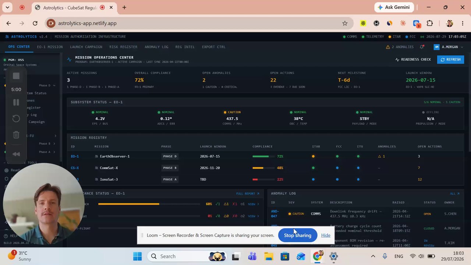Click Stop sharing in the Loom banner
Image resolution: width=471 pixels, height=265 pixels.
pyautogui.click(x=297, y=235)
